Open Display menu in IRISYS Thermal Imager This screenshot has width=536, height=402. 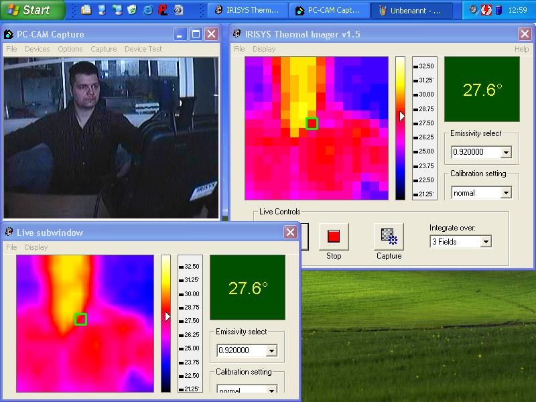(264, 49)
